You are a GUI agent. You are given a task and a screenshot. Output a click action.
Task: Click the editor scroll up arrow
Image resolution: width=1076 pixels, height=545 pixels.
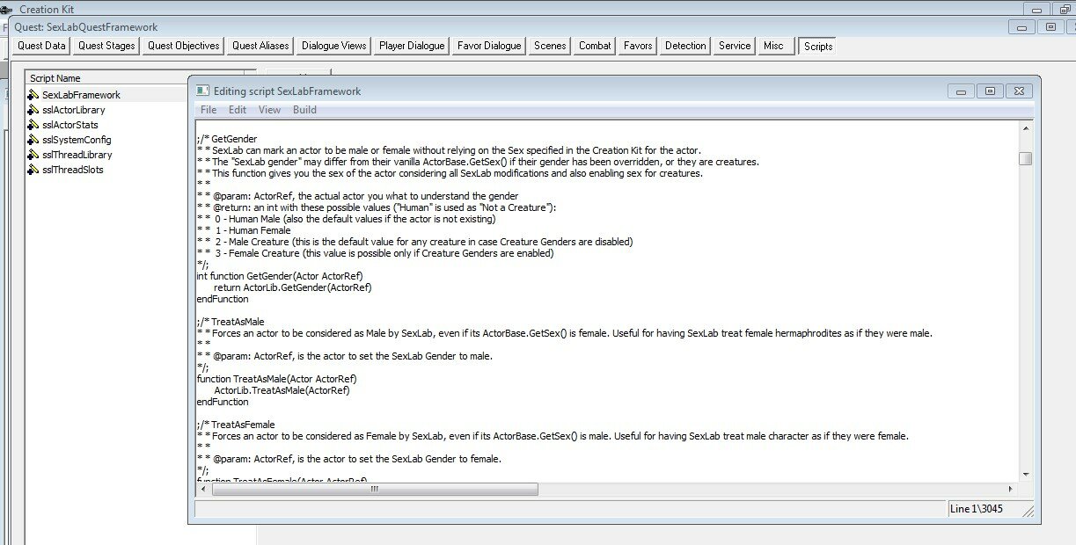1026,127
